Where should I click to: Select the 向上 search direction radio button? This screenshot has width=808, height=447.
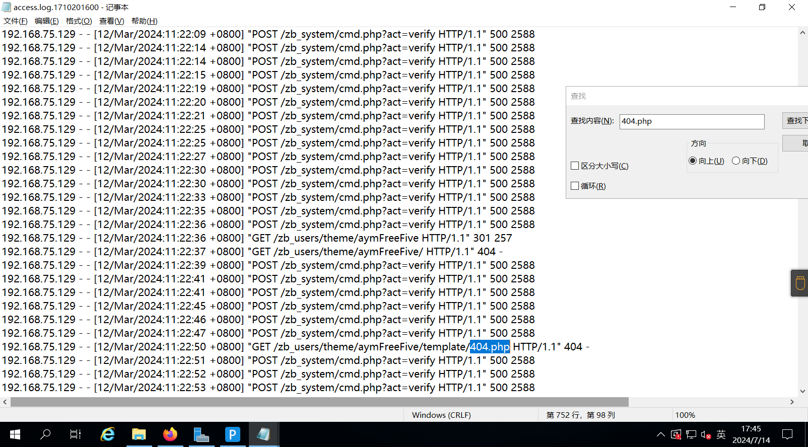(693, 161)
